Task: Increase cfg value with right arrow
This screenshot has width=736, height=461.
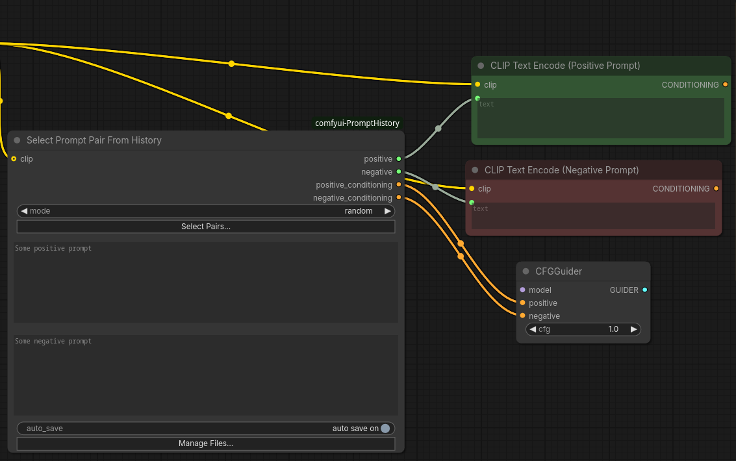Action: [x=633, y=329]
